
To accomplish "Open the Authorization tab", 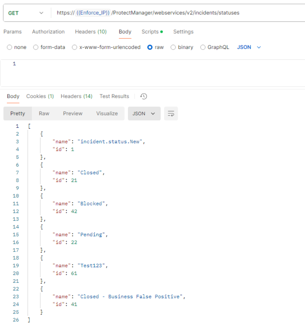I will [48, 32].
